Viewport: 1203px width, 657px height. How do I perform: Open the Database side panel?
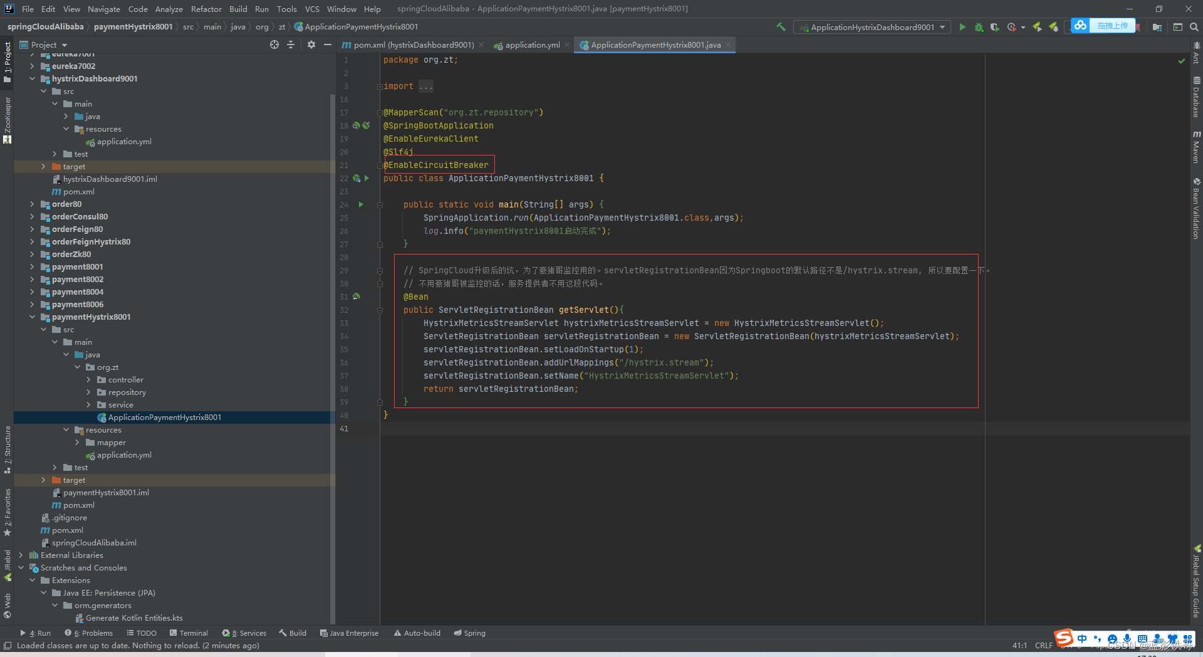(x=1196, y=97)
